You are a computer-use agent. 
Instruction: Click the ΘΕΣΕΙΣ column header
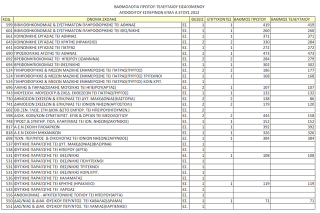click(x=197, y=17)
